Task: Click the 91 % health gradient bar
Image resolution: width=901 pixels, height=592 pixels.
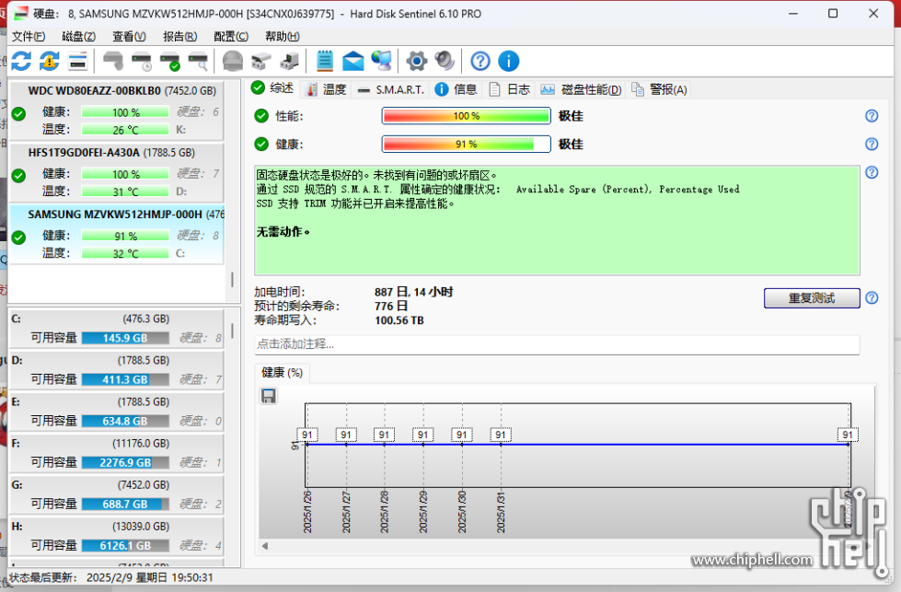Action: pyautogui.click(x=466, y=144)
